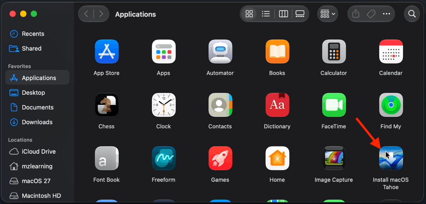Switch to list view
This screenshot has width=426, height=204.
click(x=266, y=14)
